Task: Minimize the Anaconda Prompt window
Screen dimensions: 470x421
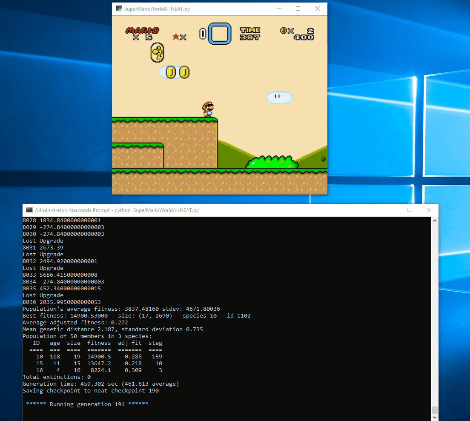Action: [390, 210]
